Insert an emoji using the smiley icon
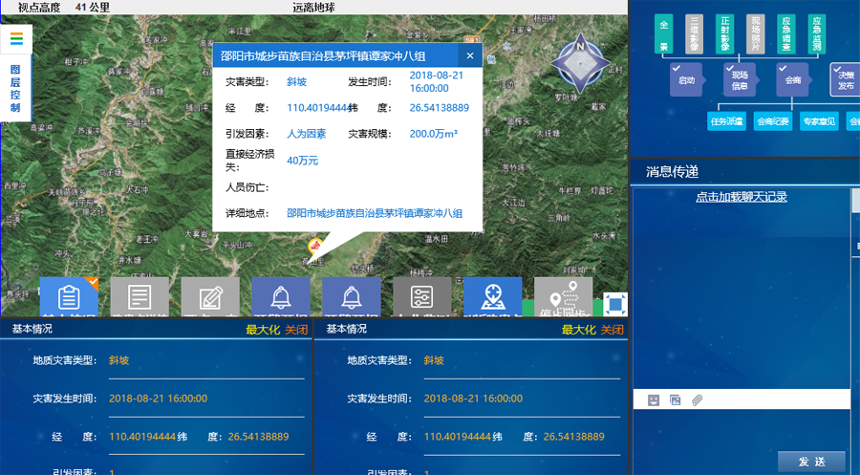This screenshot has height=475, width=860. click(x=654, y=399)
